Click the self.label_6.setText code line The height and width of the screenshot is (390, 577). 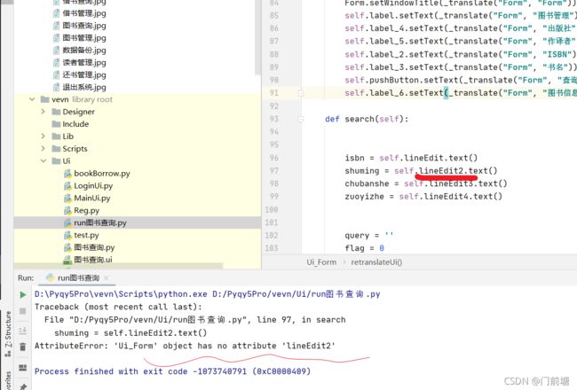click(x=461, y=93)
